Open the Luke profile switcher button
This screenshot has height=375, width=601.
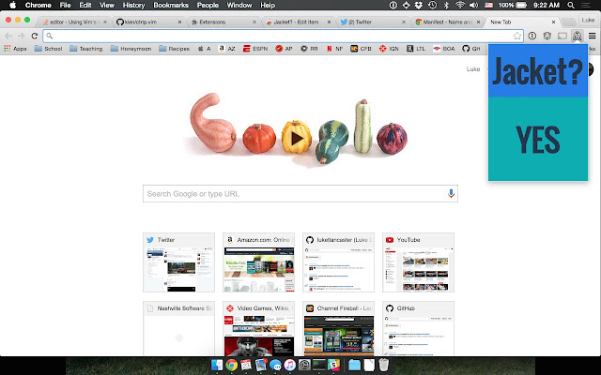(588, 20)
